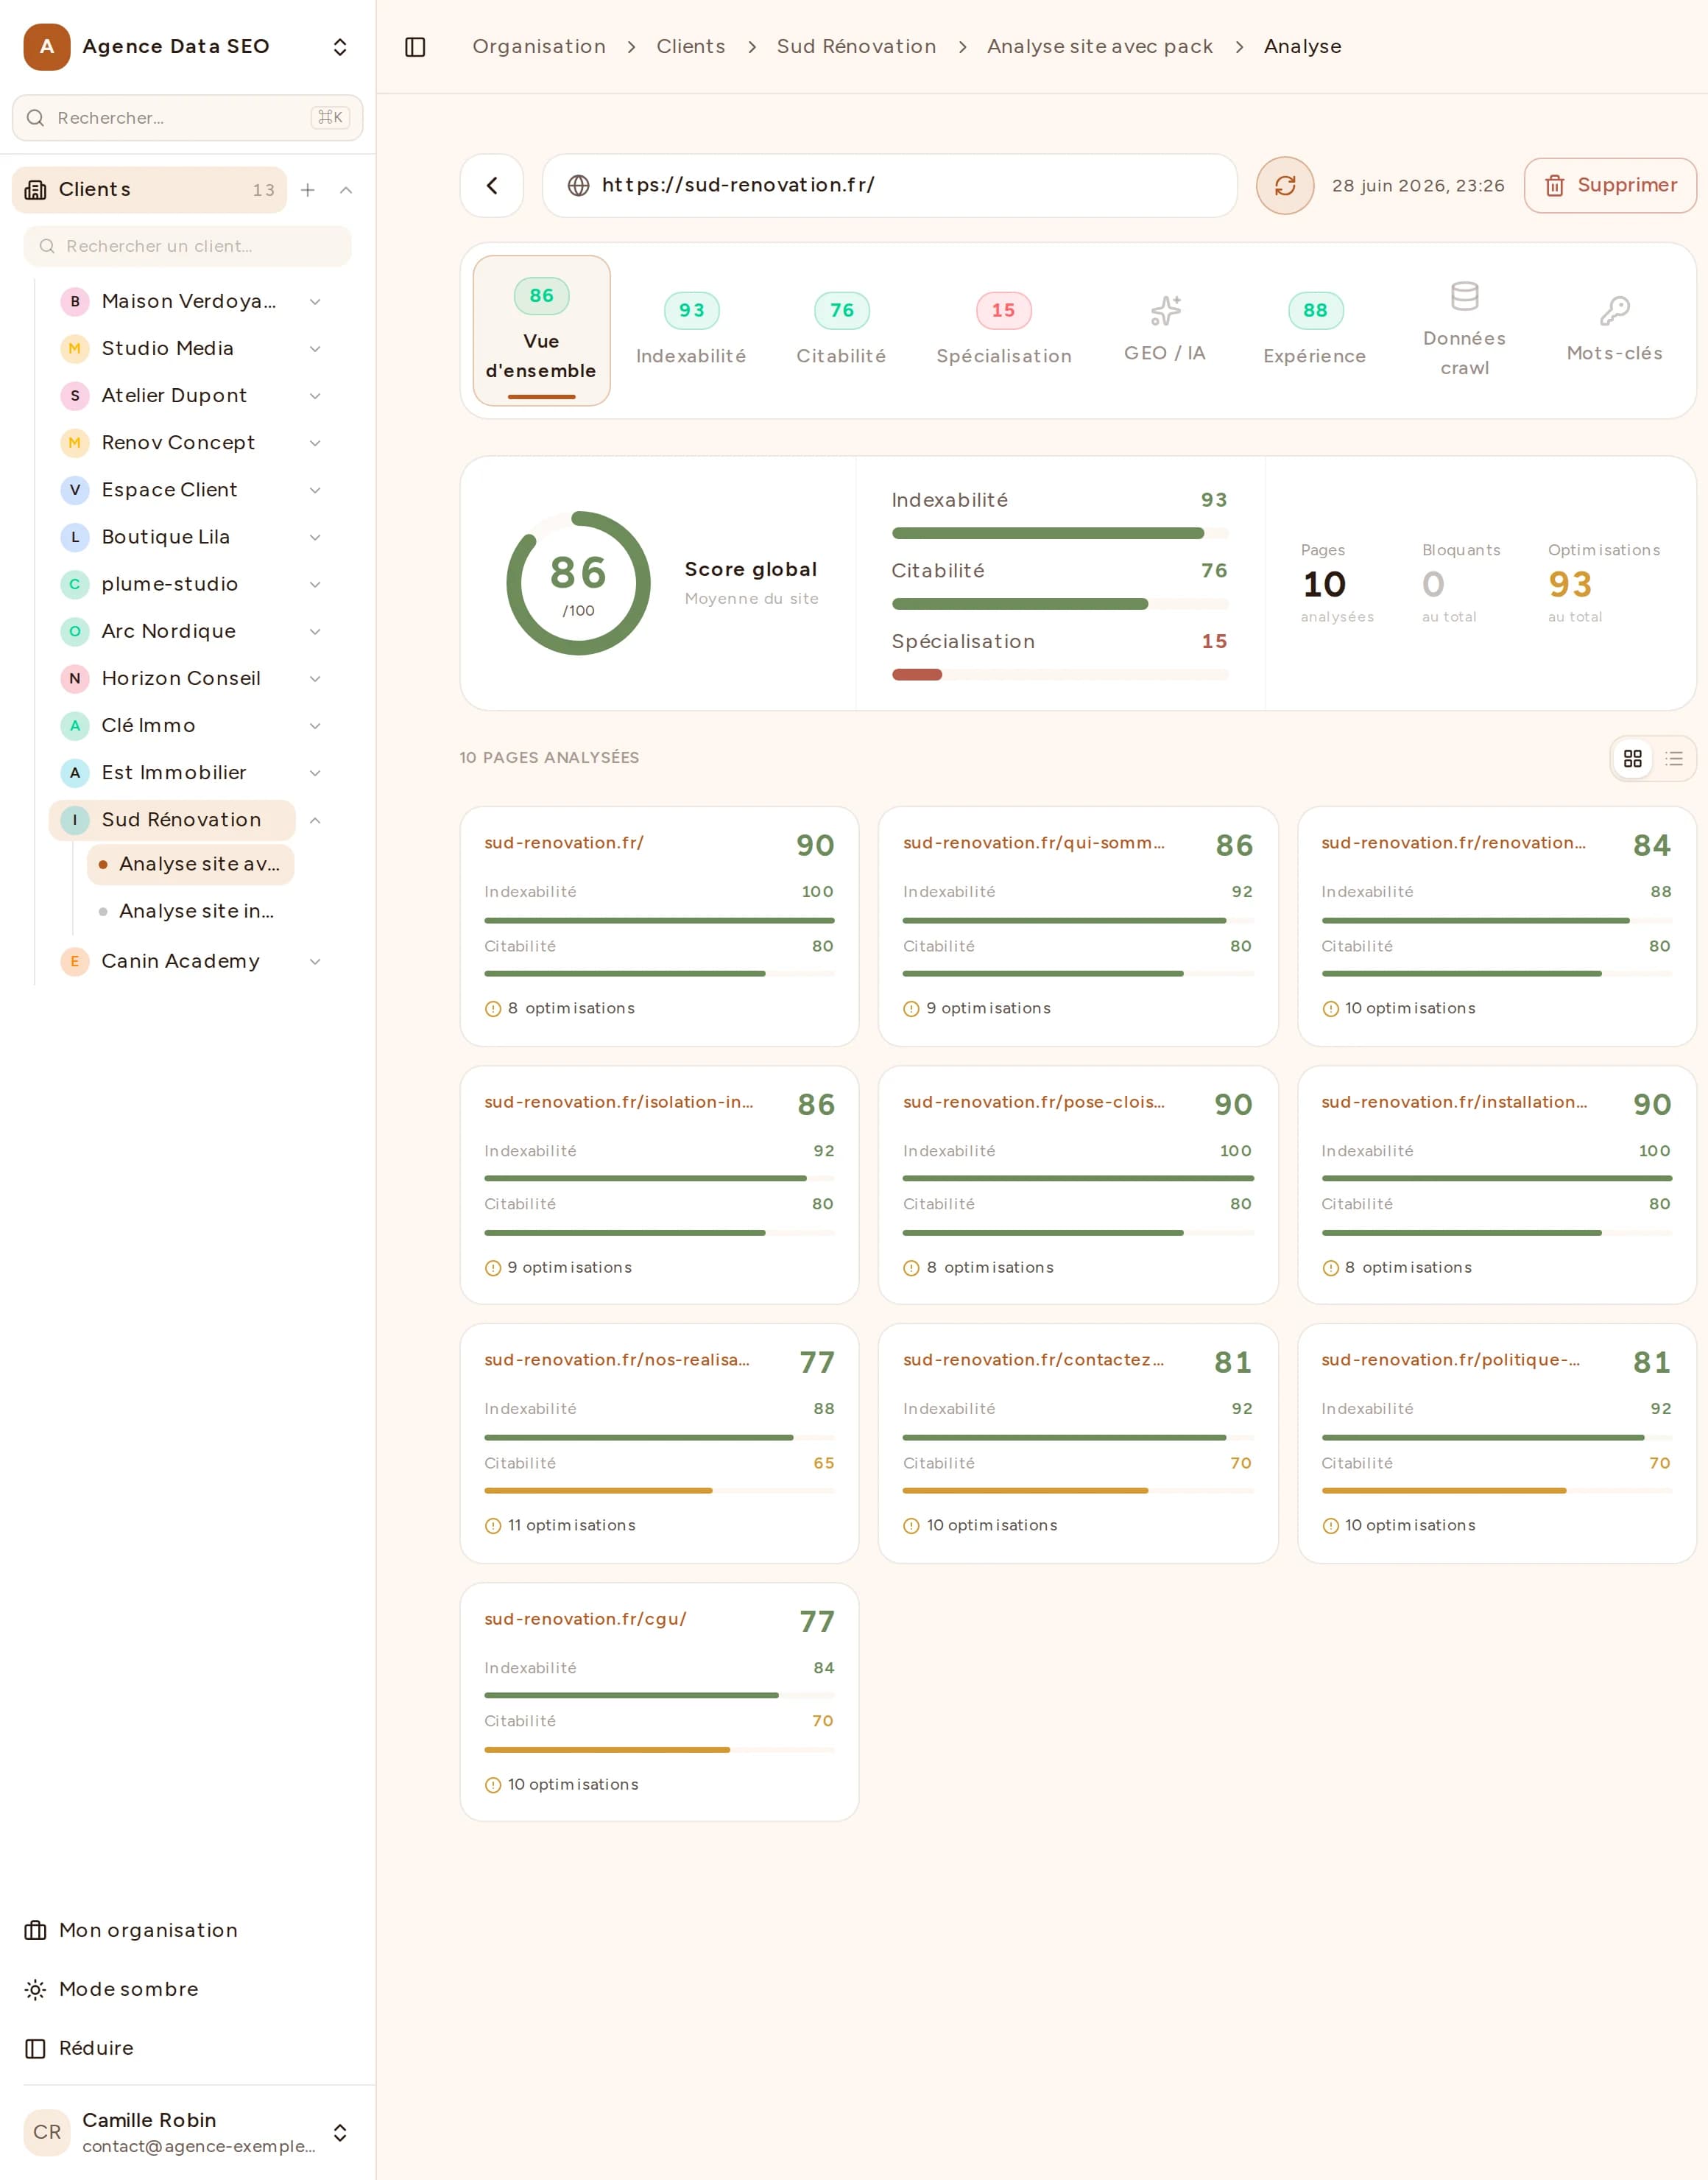The height and width of the screenshot is (2180, 1708).
Task: Click magnifier icon in Rechercher field
Action: [x=35, y=118]
